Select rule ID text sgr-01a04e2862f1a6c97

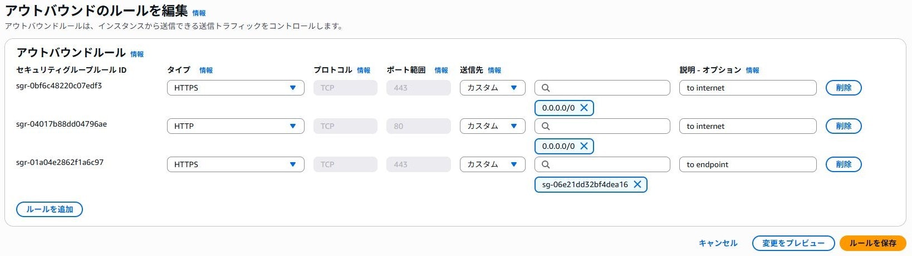click(x=60, y=162)
